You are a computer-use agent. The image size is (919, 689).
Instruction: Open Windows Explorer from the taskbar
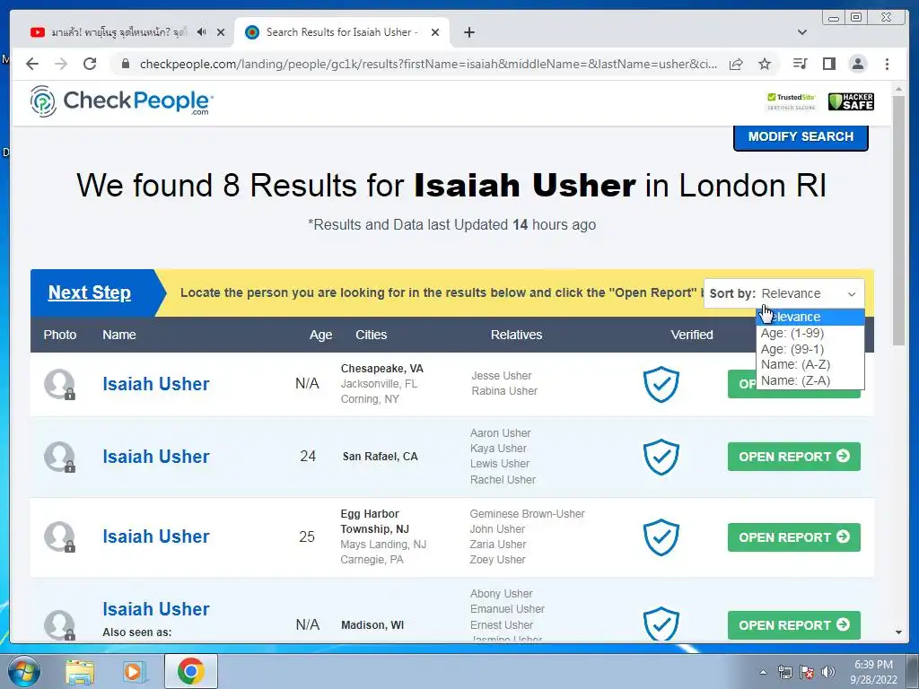(x=80, y=671)
